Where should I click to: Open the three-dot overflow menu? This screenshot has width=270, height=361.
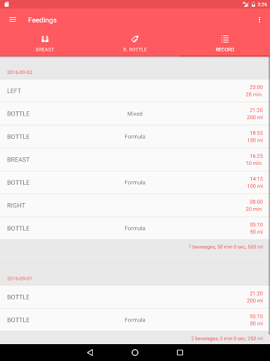click(x=259, y=20)
